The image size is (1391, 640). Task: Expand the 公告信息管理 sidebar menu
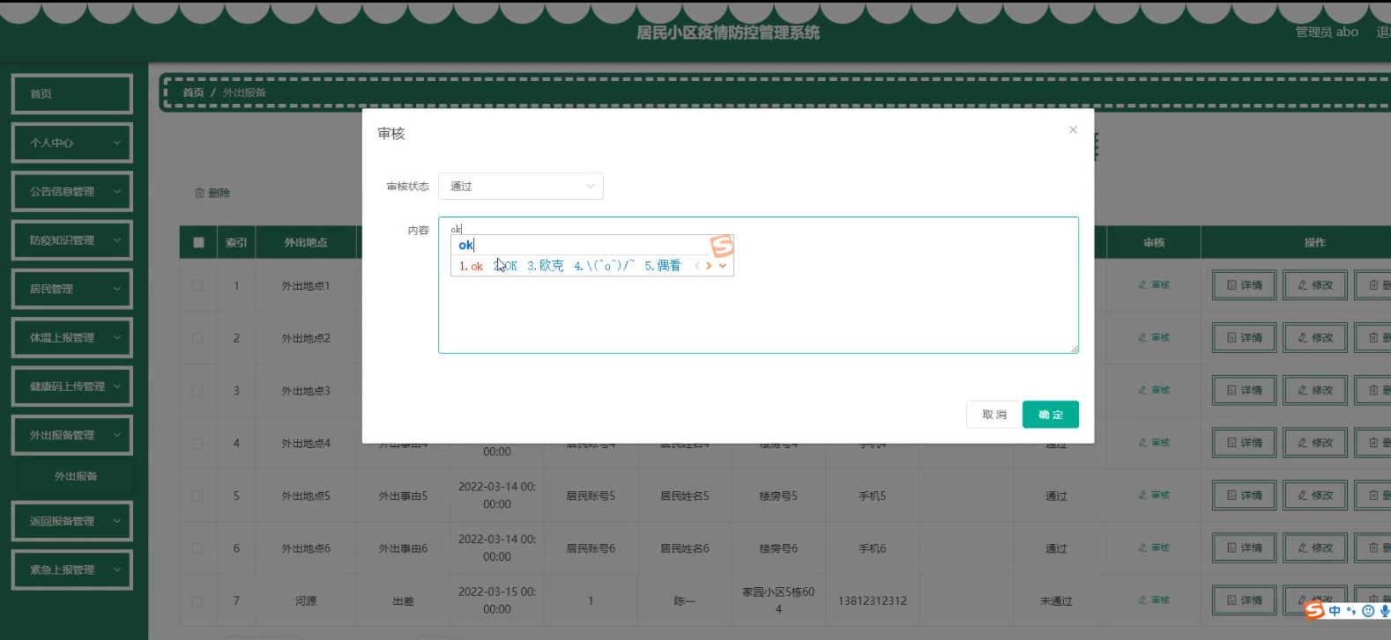[x=72, y=191]
